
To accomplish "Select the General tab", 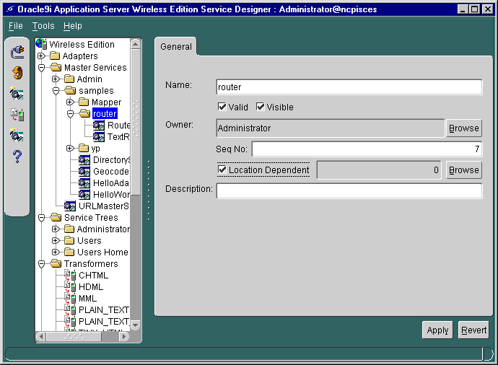I will (176, 47).
